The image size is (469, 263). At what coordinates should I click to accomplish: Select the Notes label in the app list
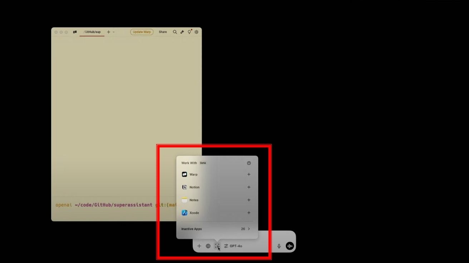[194, 200]
